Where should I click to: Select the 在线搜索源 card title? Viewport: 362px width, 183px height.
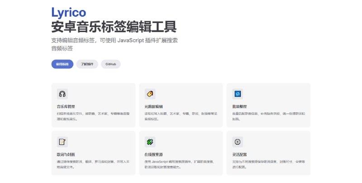153,155
